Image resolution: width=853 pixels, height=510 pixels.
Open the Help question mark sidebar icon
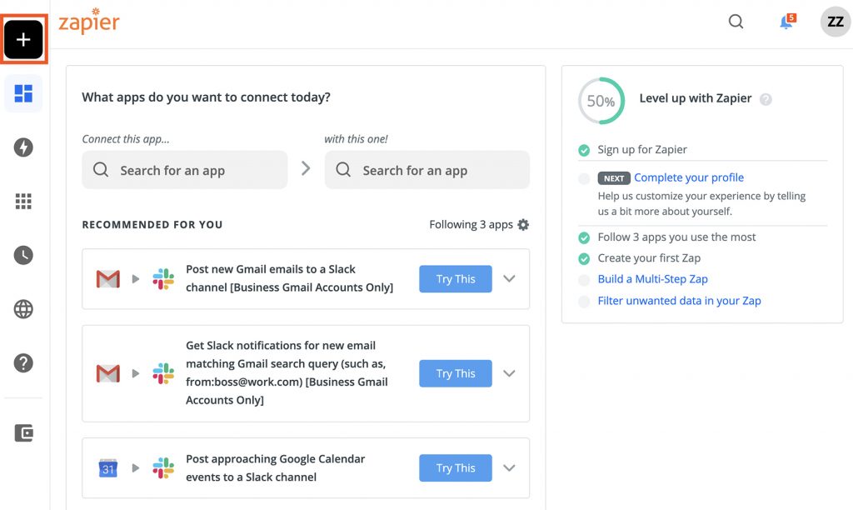point(23,363)
